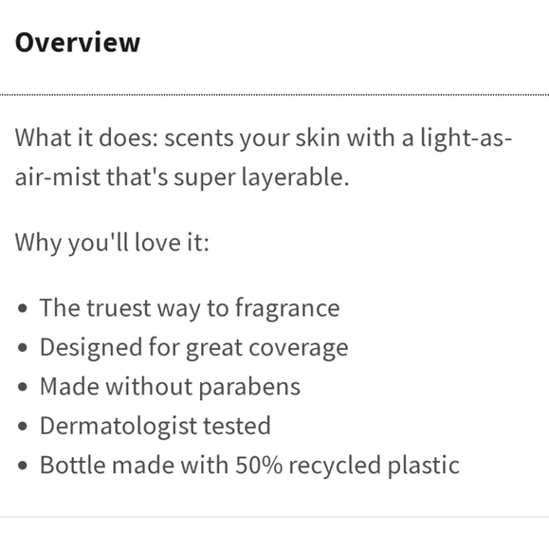
Task: Select 'Designed for great coverage' bullet
Action: (194, 348)
